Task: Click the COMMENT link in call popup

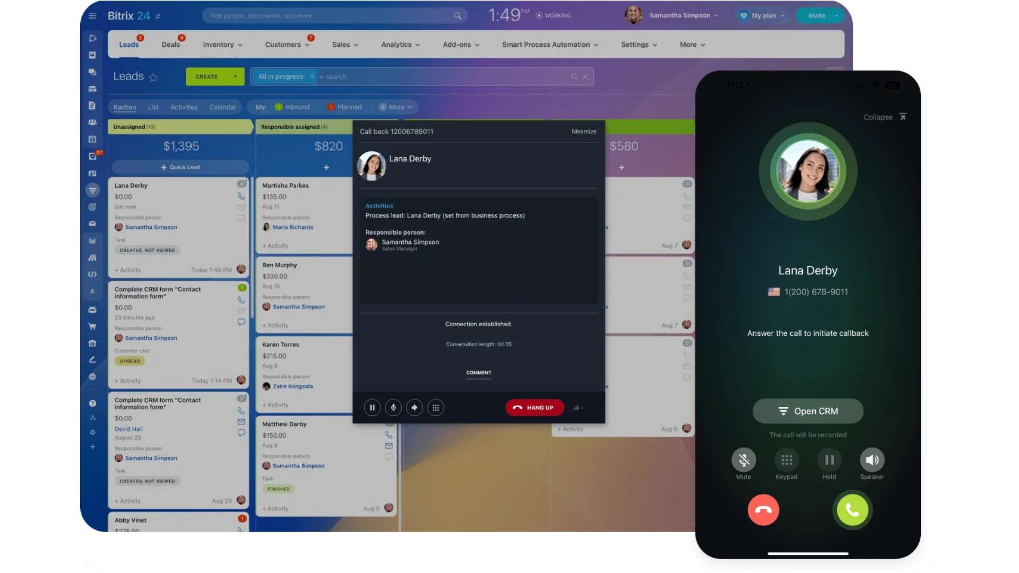Action: pos(478,372)
